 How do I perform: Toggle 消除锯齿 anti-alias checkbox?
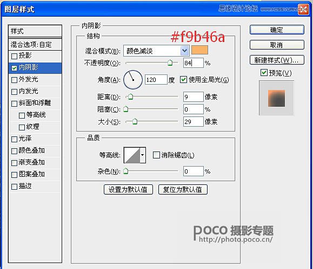tap(156, 155)
